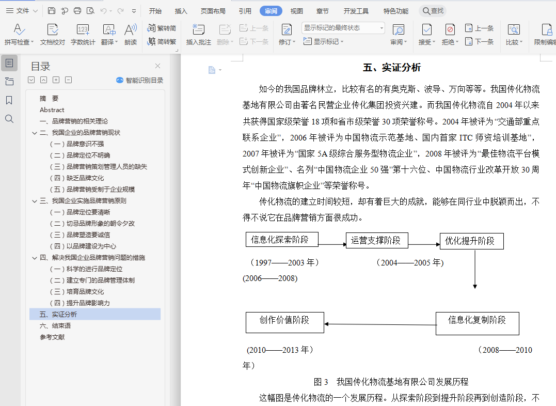
Task: Go to 下一条 next change
Action: [480, 41]
